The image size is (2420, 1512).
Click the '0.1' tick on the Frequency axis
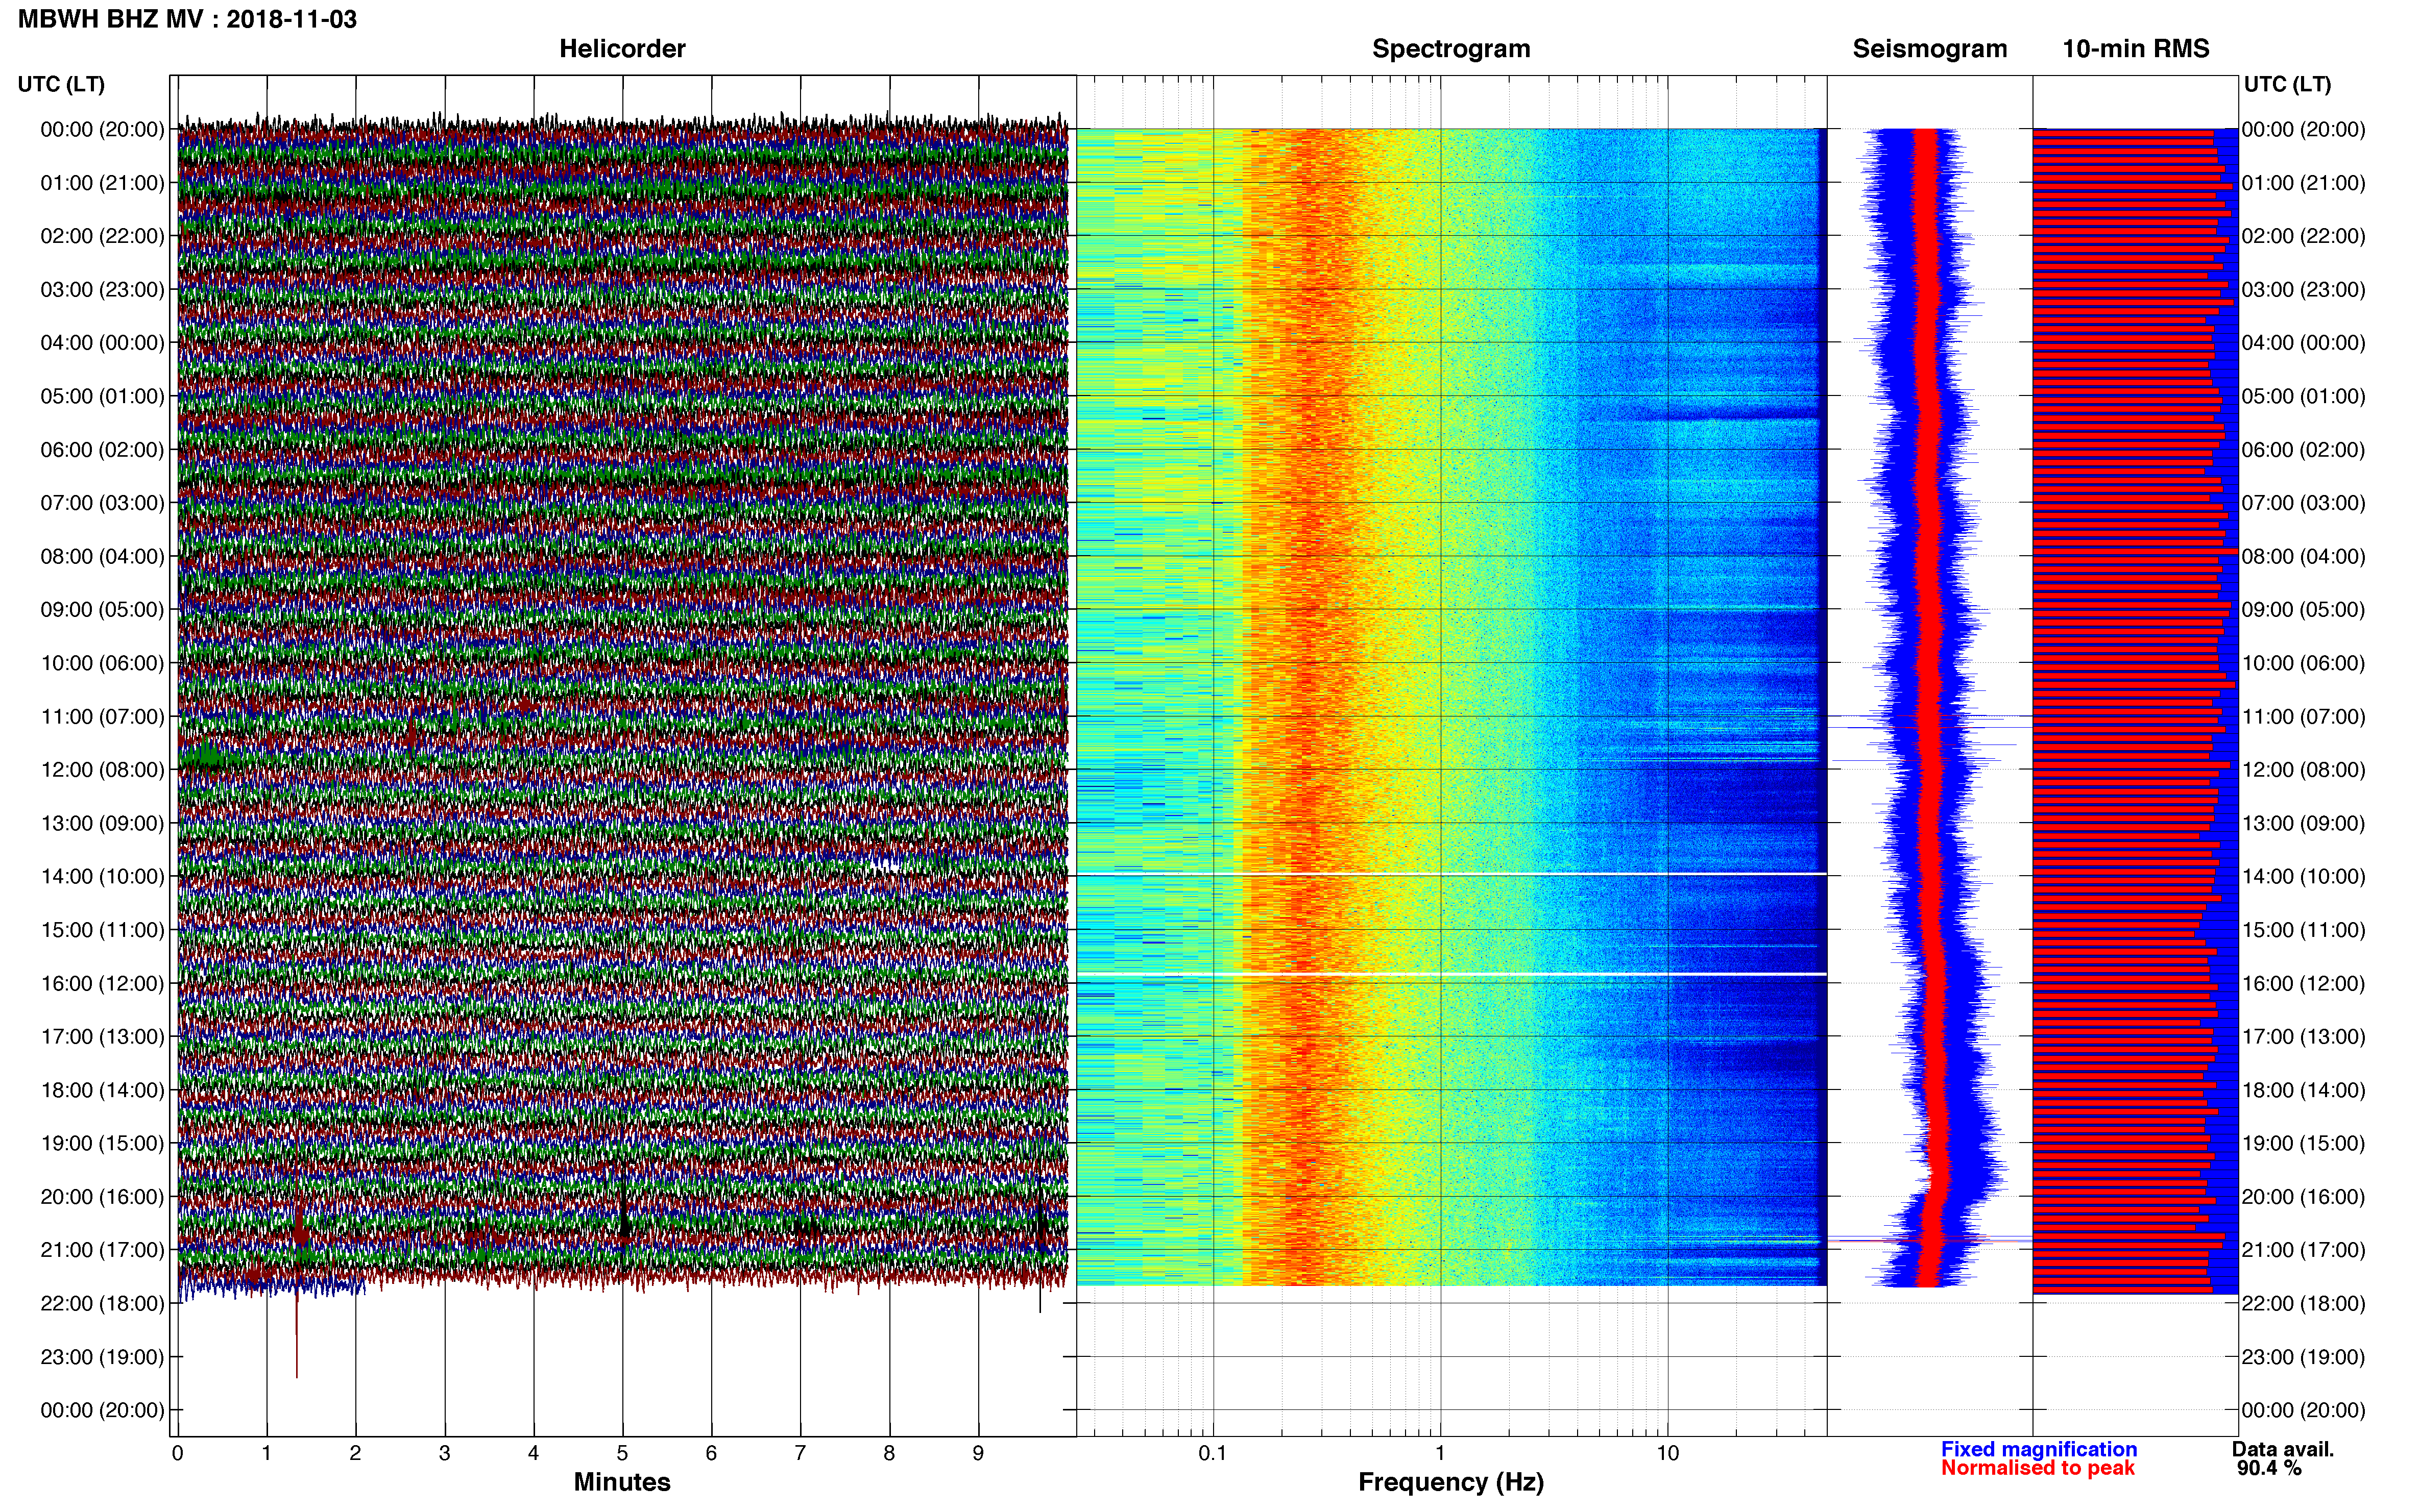[x=1213, y=1454]
